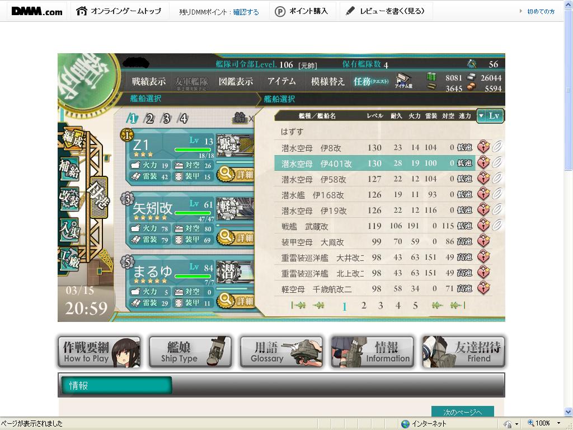The width and height of the screenshot is (573, 430).
Task: Switch to fleet tab 2
Action: (149, 119)
